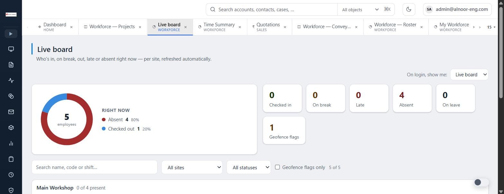Open the document icon in the sidebar
504x194 pixels.
click(11, 65)
